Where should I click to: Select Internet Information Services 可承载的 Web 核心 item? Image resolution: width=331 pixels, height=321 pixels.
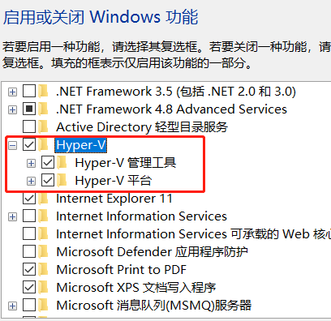(x=193, y=234)
